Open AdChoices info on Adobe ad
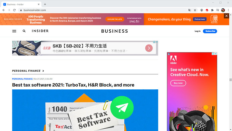 pos(213,54)
